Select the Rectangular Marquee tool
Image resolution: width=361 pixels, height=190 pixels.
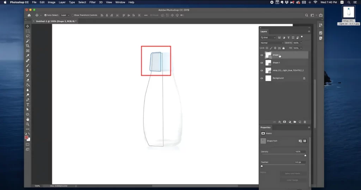27,31
